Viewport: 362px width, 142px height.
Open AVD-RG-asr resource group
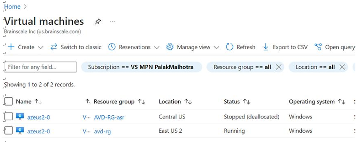tap(109, 118)
